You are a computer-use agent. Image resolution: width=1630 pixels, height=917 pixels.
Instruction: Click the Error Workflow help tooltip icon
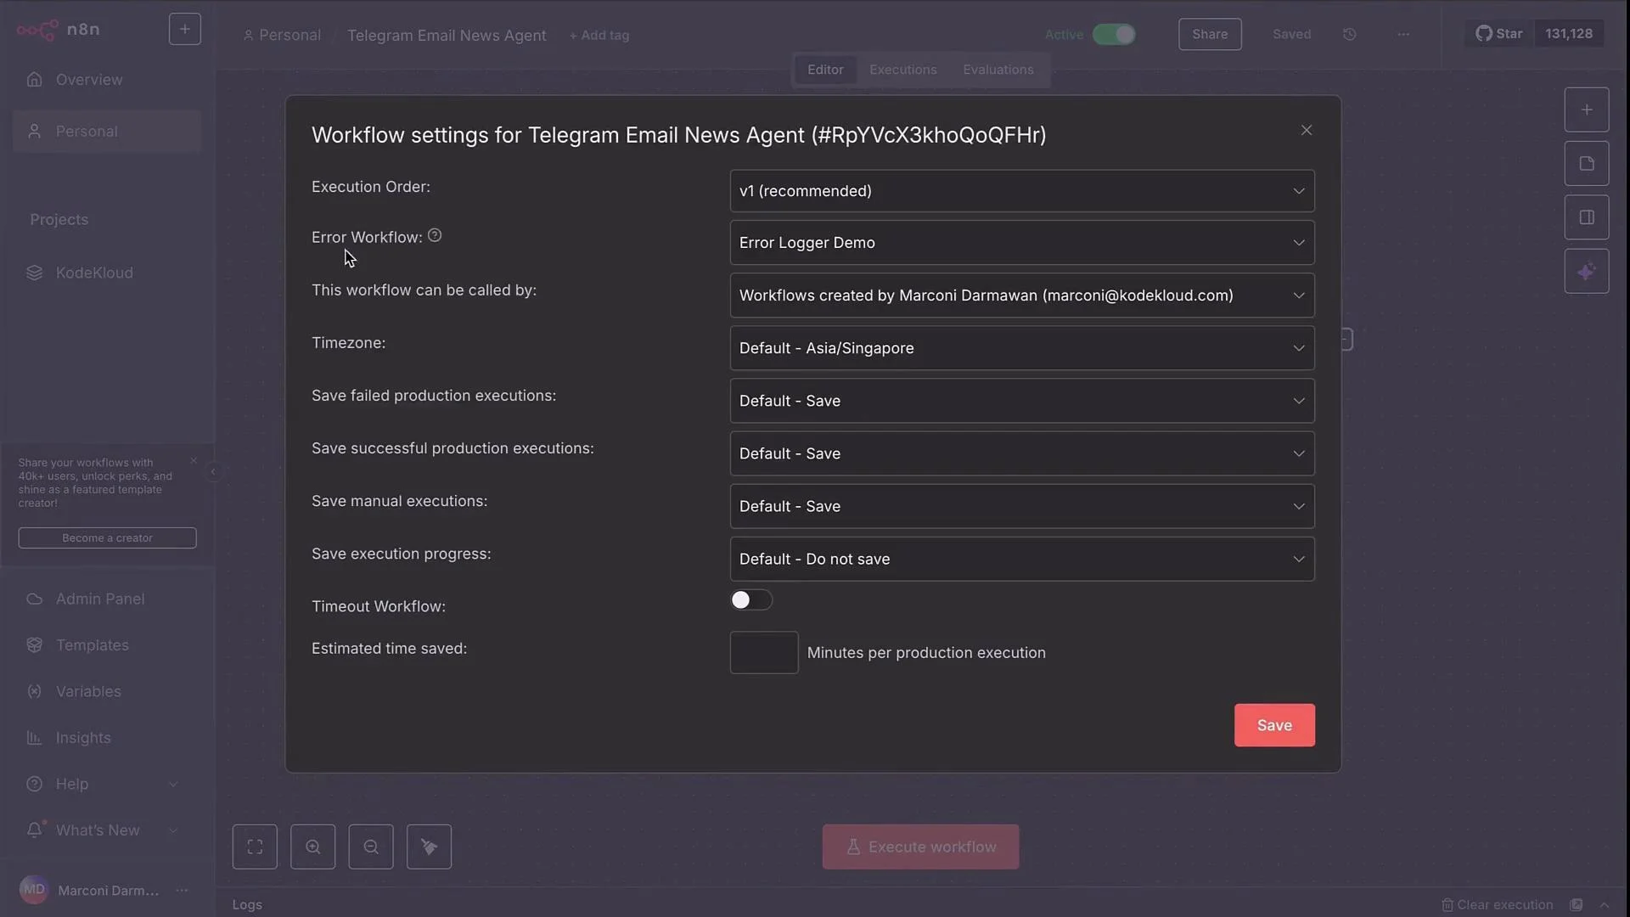coord(435,235)
